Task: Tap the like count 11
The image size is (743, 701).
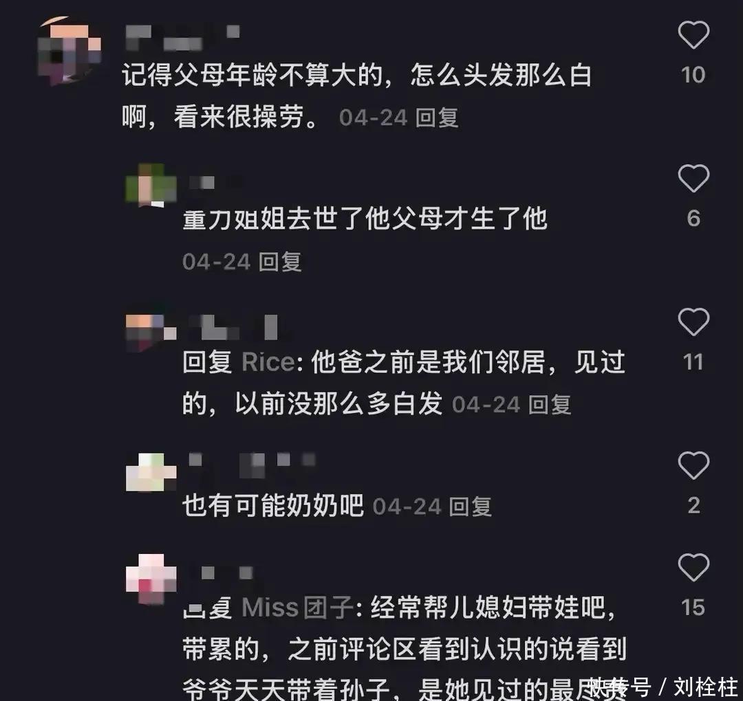Action: point(693,362)
